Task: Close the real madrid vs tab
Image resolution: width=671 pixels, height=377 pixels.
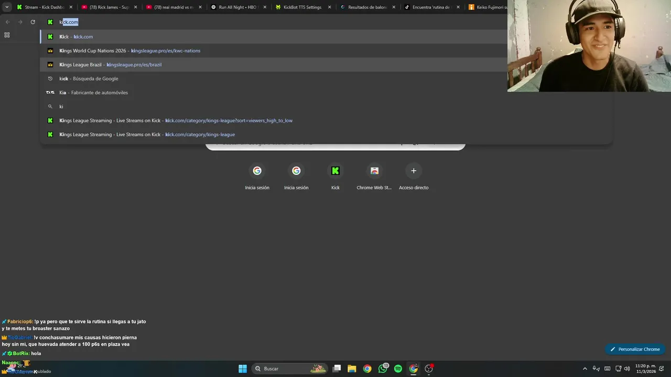Action: pyautogui.click(x=200, y=7)
